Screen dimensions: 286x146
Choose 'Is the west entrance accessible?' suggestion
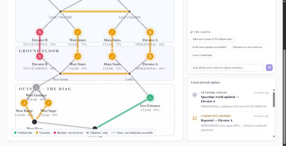pos(210,47)
